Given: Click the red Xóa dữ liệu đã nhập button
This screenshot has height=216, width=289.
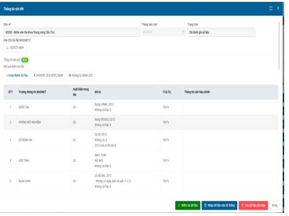Looking at the screenshot, I should [253, 205].
